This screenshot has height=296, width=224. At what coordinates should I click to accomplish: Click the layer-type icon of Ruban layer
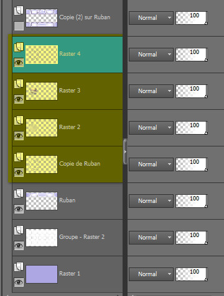[x=19, y=194]
